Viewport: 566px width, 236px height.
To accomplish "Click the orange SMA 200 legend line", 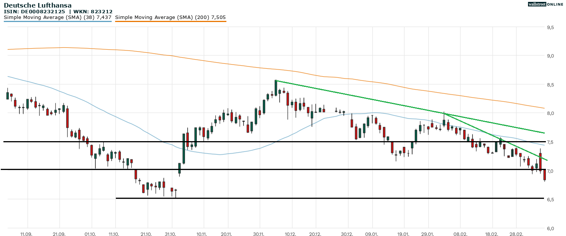I will (x=171, y=21).
